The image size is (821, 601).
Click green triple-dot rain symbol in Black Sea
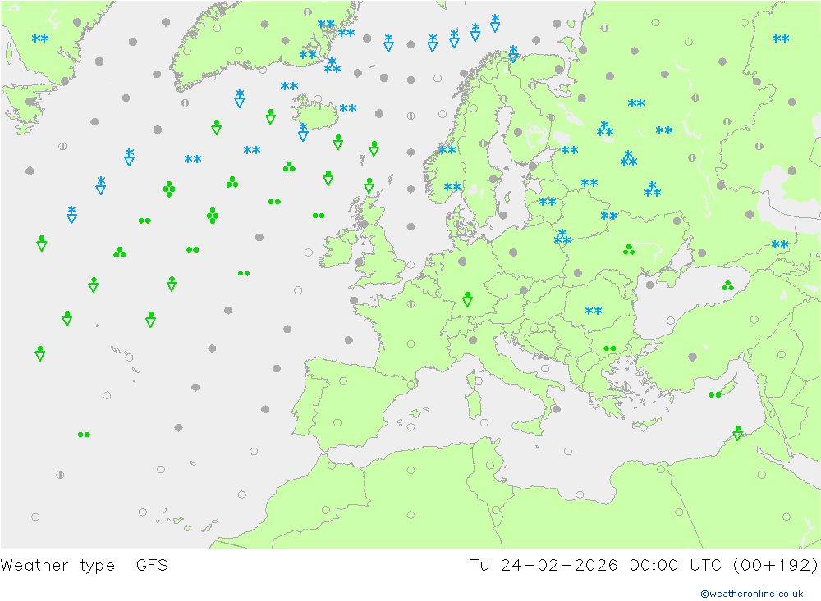pos(727,285)
